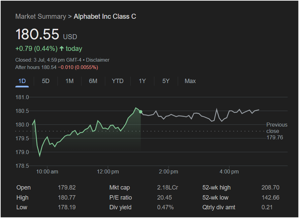Click the Qtrly div amt label
The height and width of the screenshot is (218, 299).
pos(219,207)
